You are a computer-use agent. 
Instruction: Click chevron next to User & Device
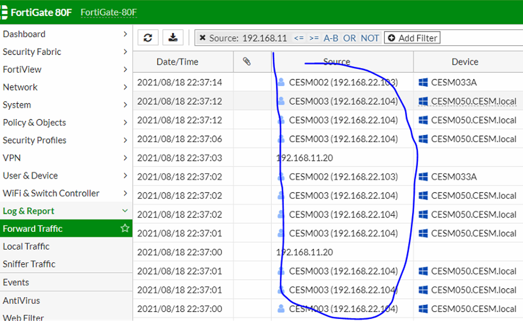(x=125, y=175)
